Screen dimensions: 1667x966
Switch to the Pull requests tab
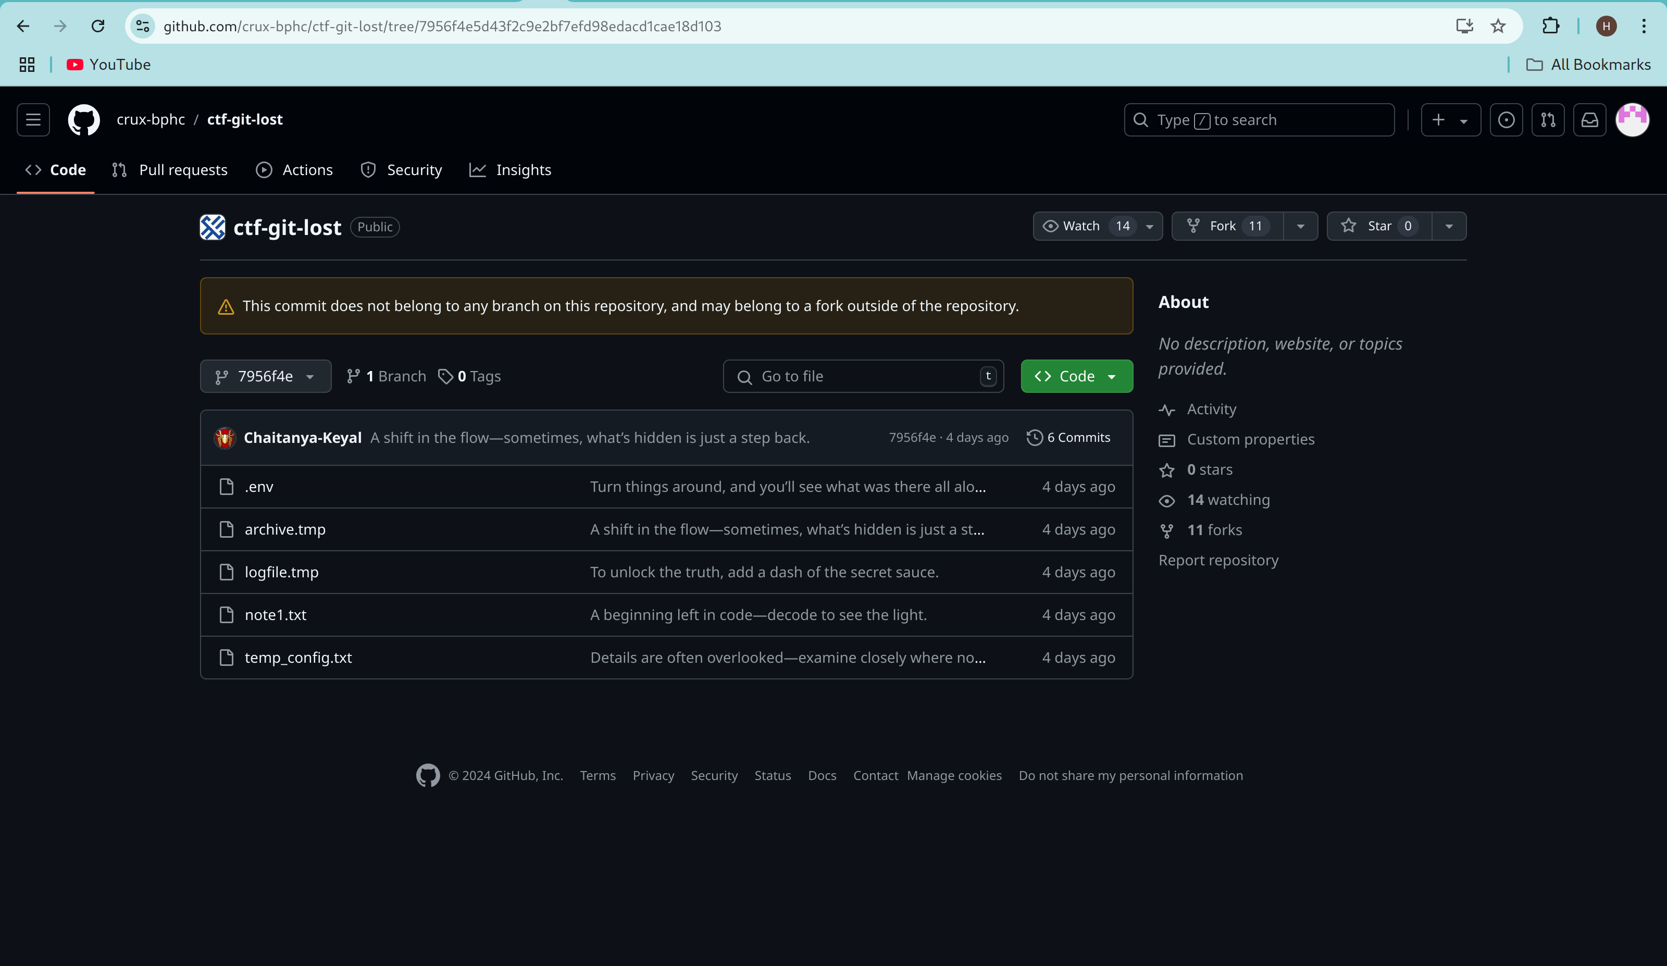(x=171, y=170)
